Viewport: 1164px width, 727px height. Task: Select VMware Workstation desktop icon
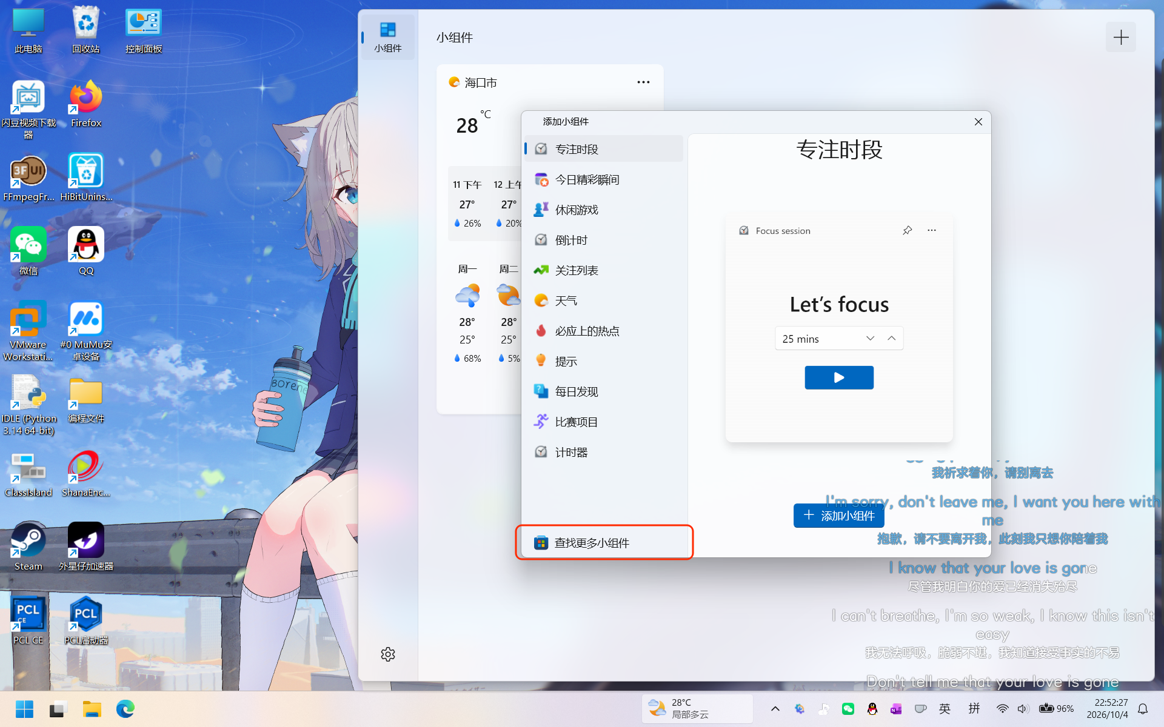coord(28,331)
